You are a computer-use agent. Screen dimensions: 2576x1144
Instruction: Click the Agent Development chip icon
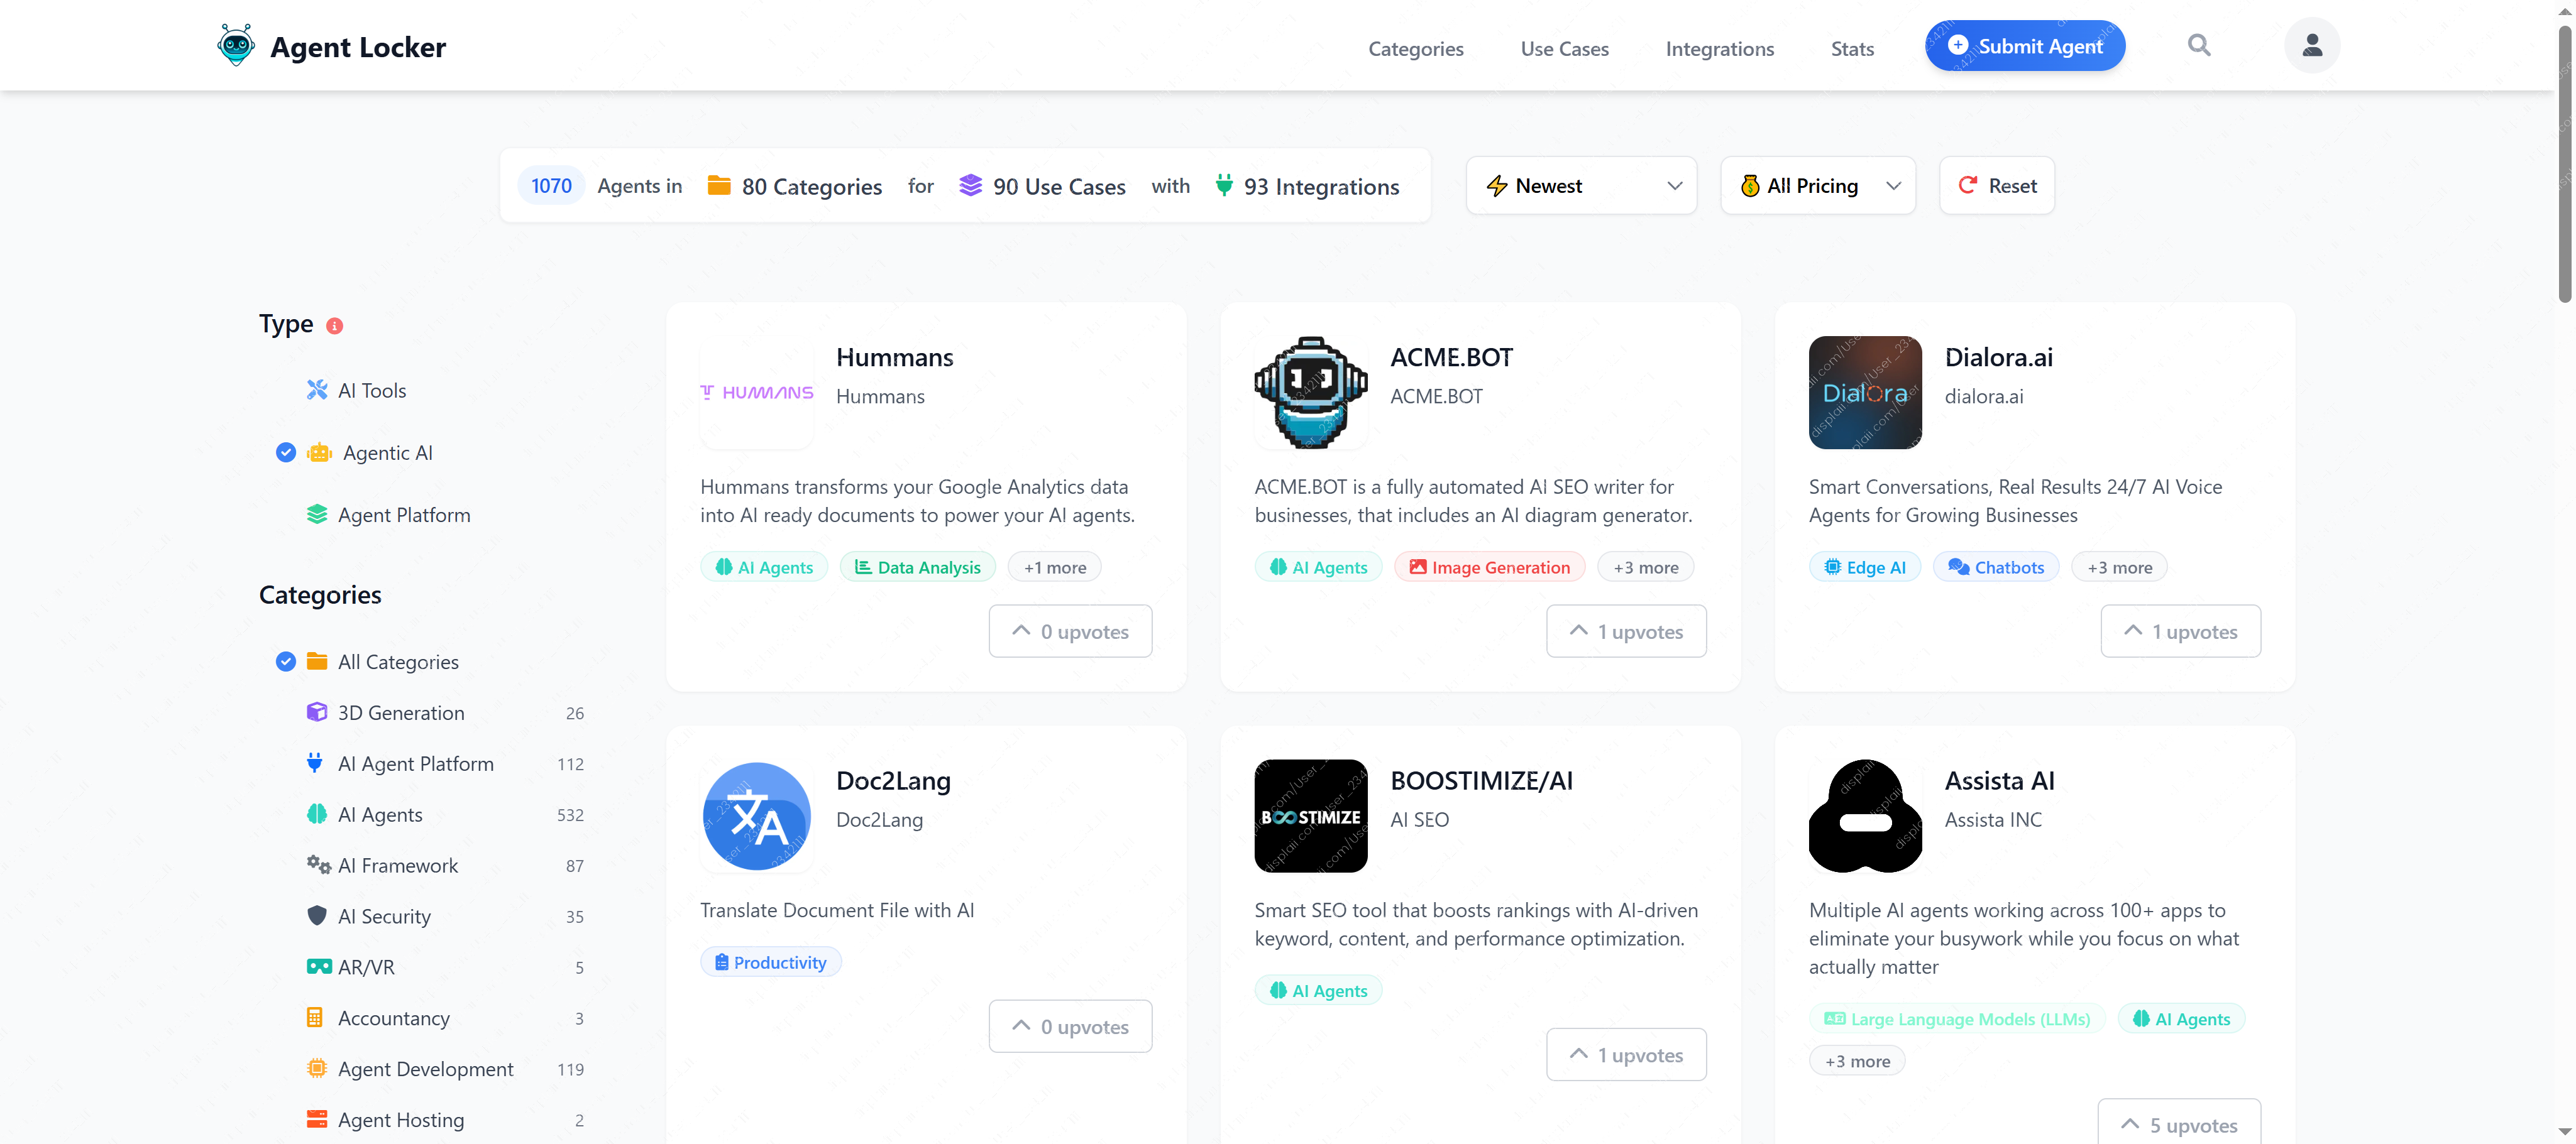[x=317, y=1069]
